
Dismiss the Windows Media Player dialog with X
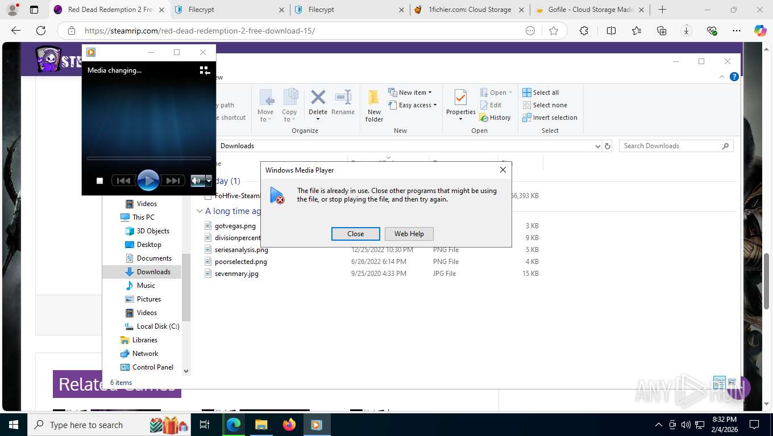click(502, 170)
